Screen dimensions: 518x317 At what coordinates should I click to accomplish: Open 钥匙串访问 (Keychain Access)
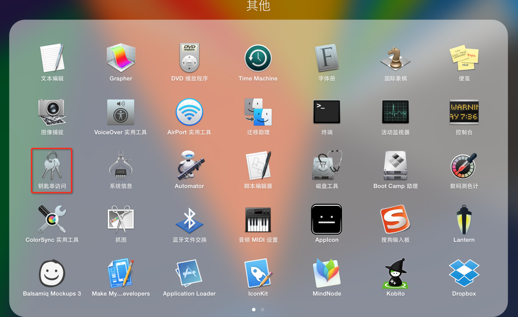(52, 166)
